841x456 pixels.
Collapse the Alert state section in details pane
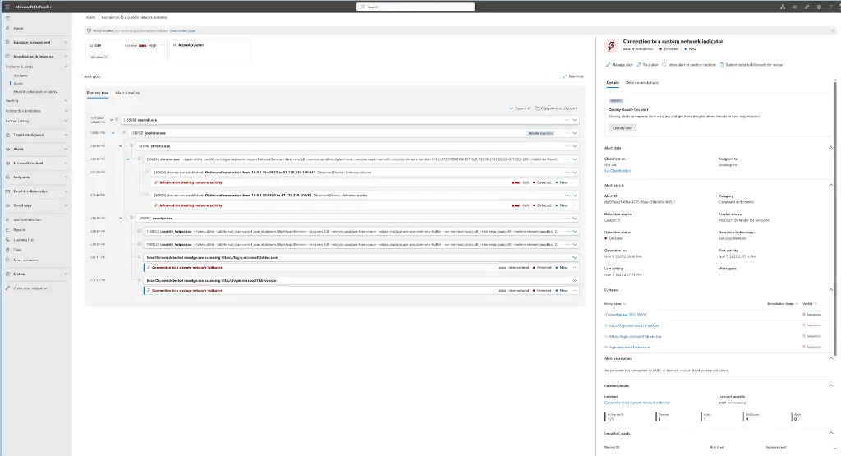coord(831,148)
